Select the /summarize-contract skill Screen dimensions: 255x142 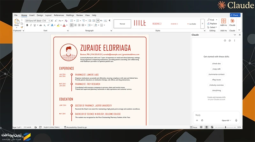pos(216,74)
